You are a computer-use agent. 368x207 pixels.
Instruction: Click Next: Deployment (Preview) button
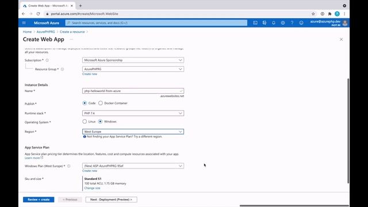pos(111,200)
